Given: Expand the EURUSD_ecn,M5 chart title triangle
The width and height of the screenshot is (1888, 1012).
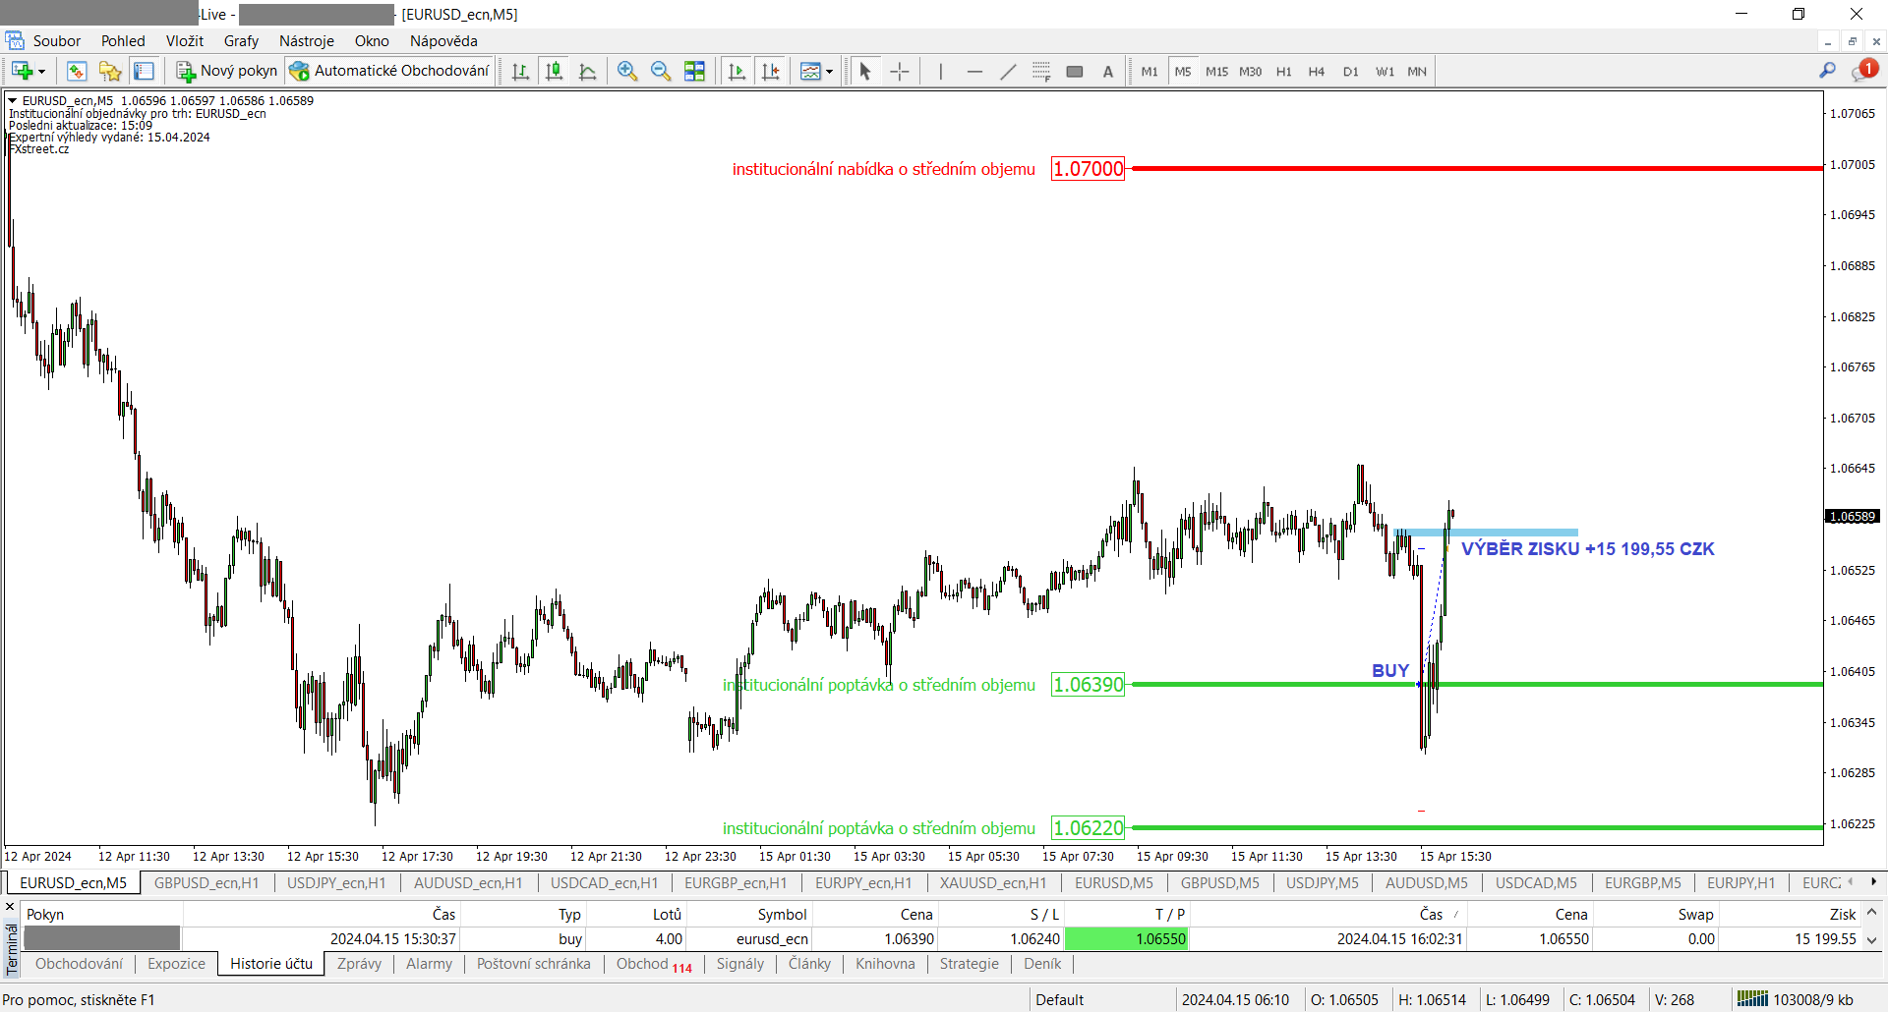Looking at the screenshot, I should [x=13, y=100].
